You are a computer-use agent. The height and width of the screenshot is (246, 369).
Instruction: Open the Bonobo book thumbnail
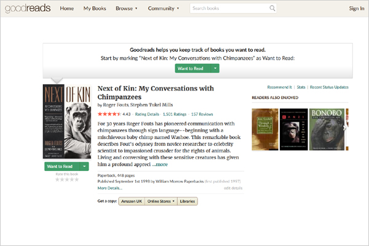coord(327,129)
